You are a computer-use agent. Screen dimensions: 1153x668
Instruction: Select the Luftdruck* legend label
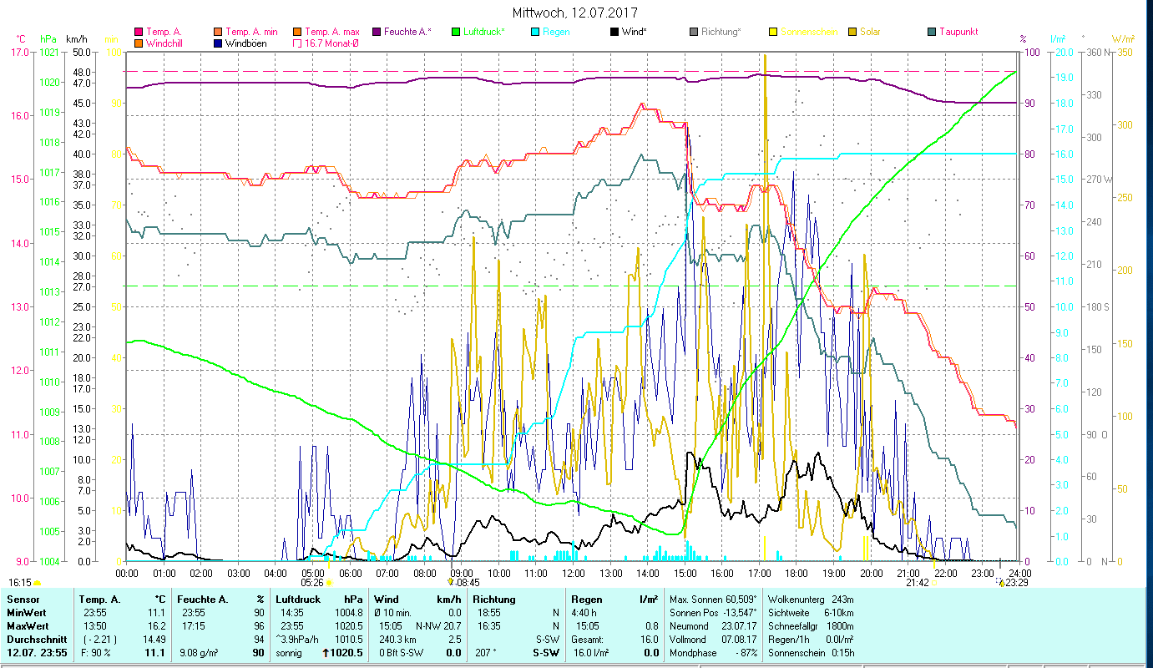click(483, 32)
